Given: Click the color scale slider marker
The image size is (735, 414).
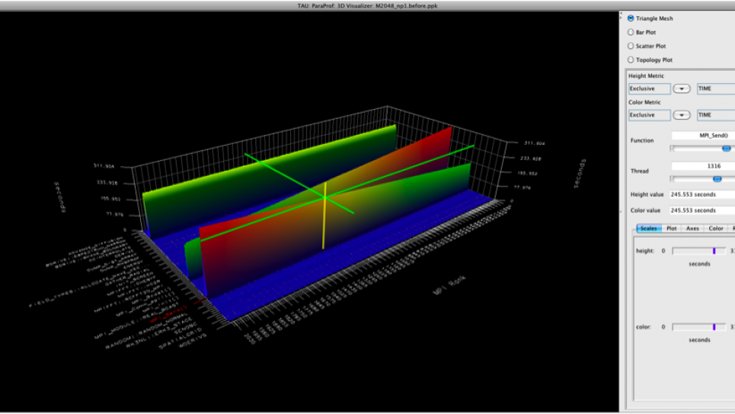Looking at the screenshot, I should (714, 326).
